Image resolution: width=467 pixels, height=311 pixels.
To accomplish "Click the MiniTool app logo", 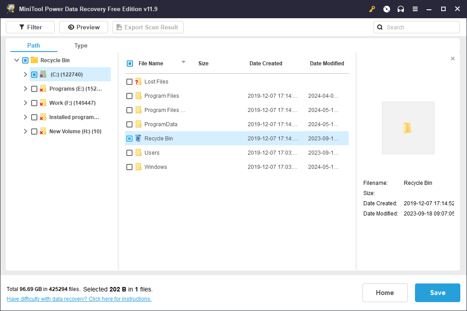I will coord(11,8).
